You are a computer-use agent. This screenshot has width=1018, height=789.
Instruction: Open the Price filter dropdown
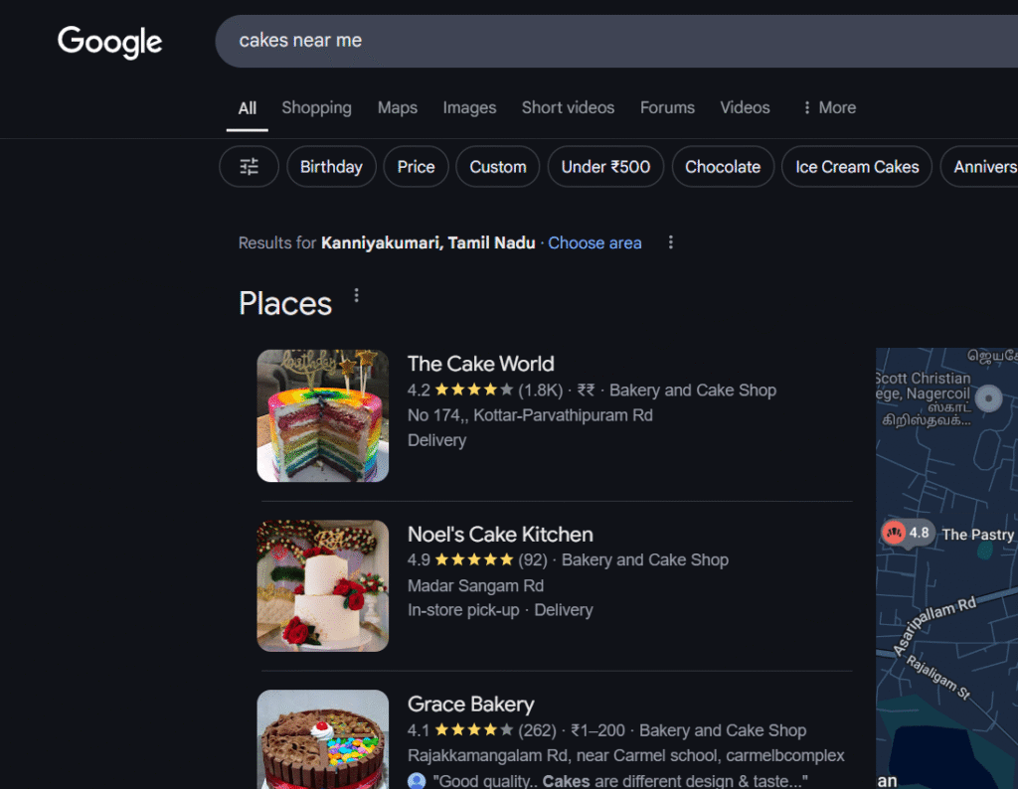(416, 166)
